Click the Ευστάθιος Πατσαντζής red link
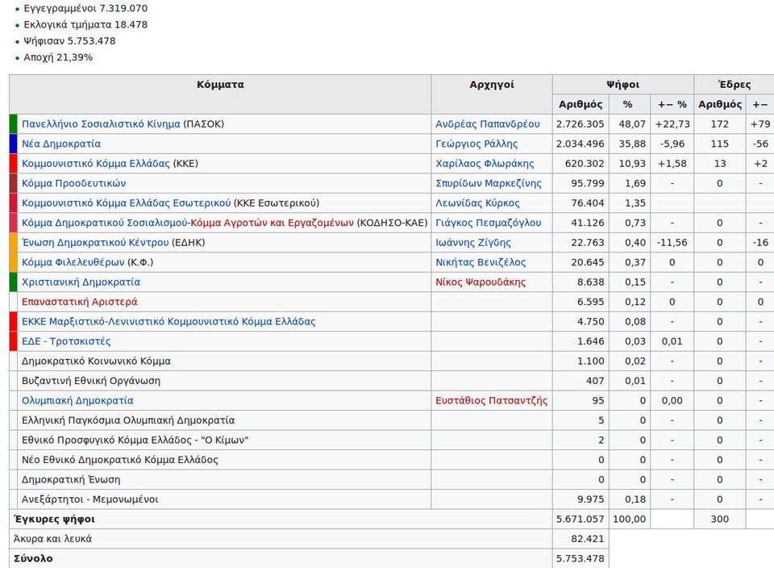Image resolution: width=774 pixels, height=568 pixels. [x=491, y=401]
